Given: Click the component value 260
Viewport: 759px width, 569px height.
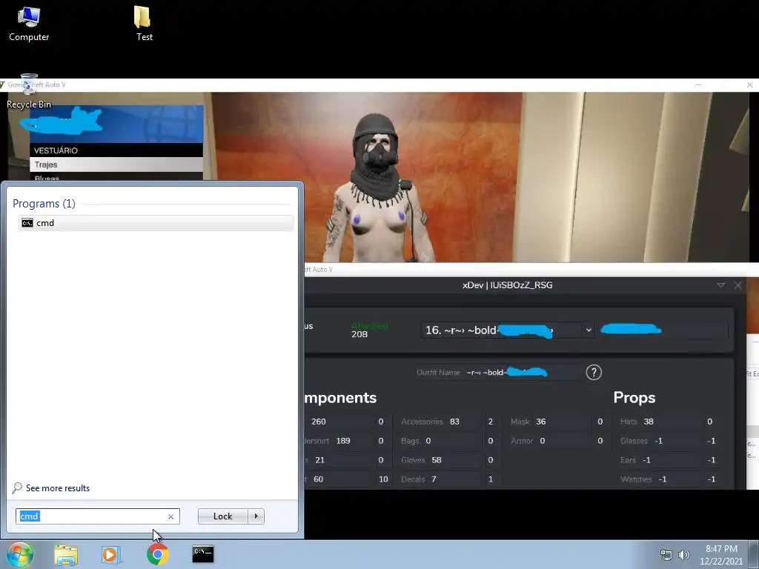Looking at the screenshot, I should pos(319,422).
